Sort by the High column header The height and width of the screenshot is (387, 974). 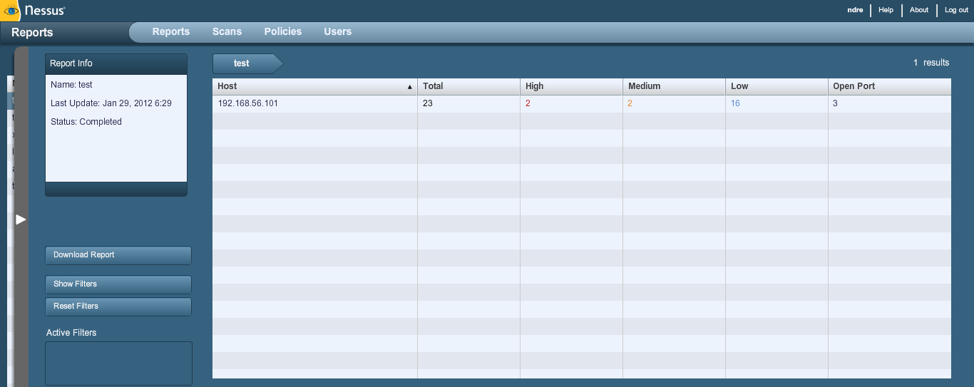(x=571, y=86)
